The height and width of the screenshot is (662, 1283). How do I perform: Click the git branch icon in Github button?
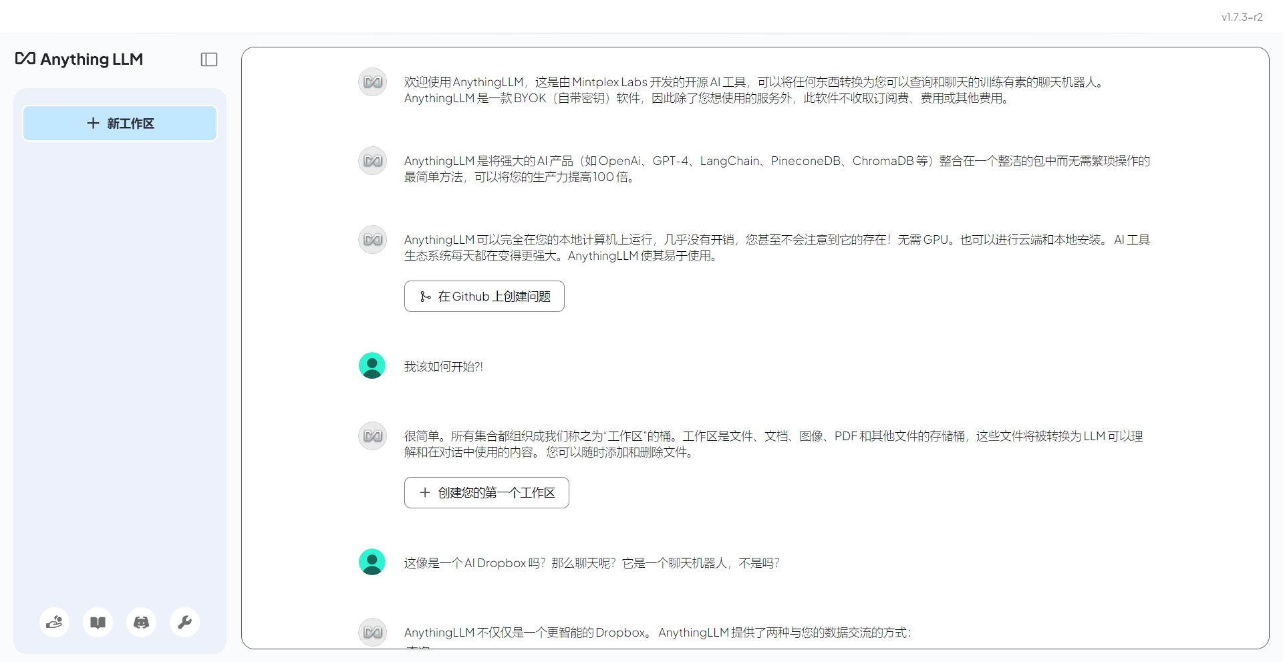[425, 297]
